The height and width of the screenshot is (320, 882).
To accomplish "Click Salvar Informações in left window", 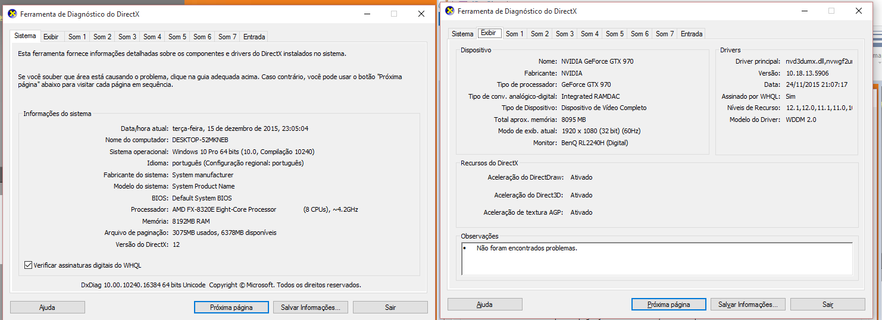I will pyautogui.click(x=311, y=308).
